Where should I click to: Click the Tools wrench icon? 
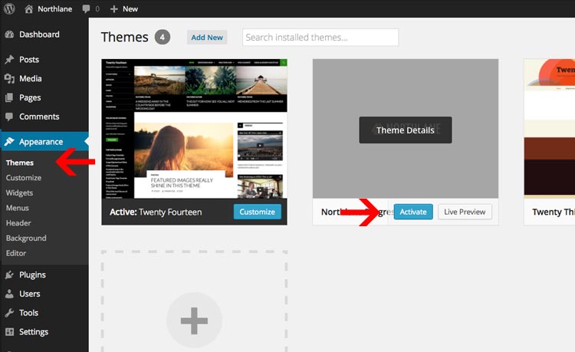(9, 313)
